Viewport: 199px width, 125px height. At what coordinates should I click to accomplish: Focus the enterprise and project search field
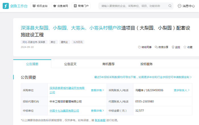click(134, 6)
